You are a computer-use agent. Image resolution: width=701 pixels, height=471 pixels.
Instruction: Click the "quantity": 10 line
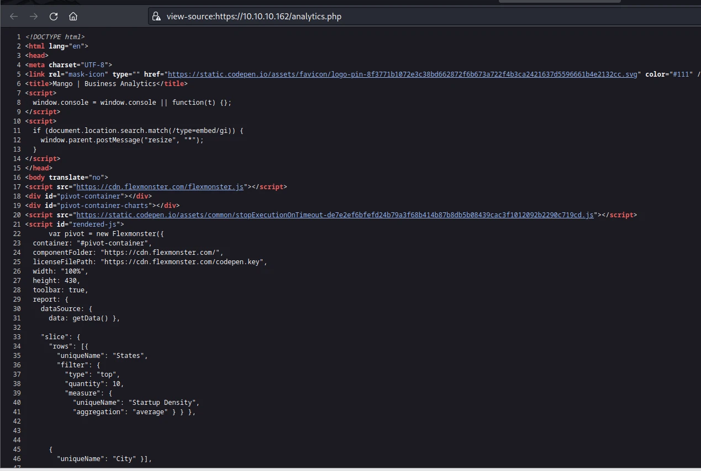pyautogui.click(x=94, y=383)
